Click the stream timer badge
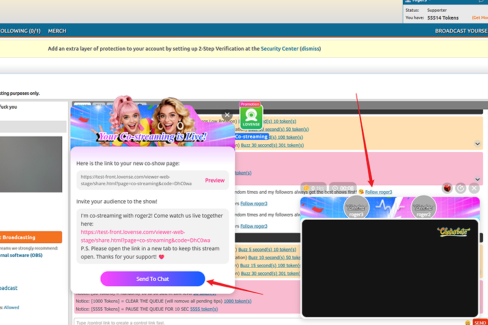This screenshot has width=488, height=325. coord(342,188)
